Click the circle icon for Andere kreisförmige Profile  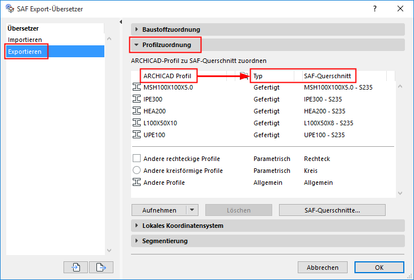click(x=137, y=170)
